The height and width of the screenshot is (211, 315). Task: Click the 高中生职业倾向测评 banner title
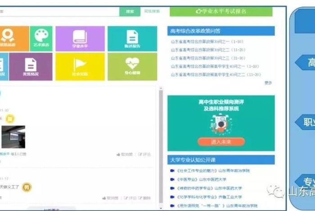click(221, 105)
